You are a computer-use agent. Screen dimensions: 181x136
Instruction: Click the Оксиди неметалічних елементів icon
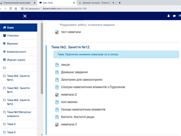tap(57, 110)
